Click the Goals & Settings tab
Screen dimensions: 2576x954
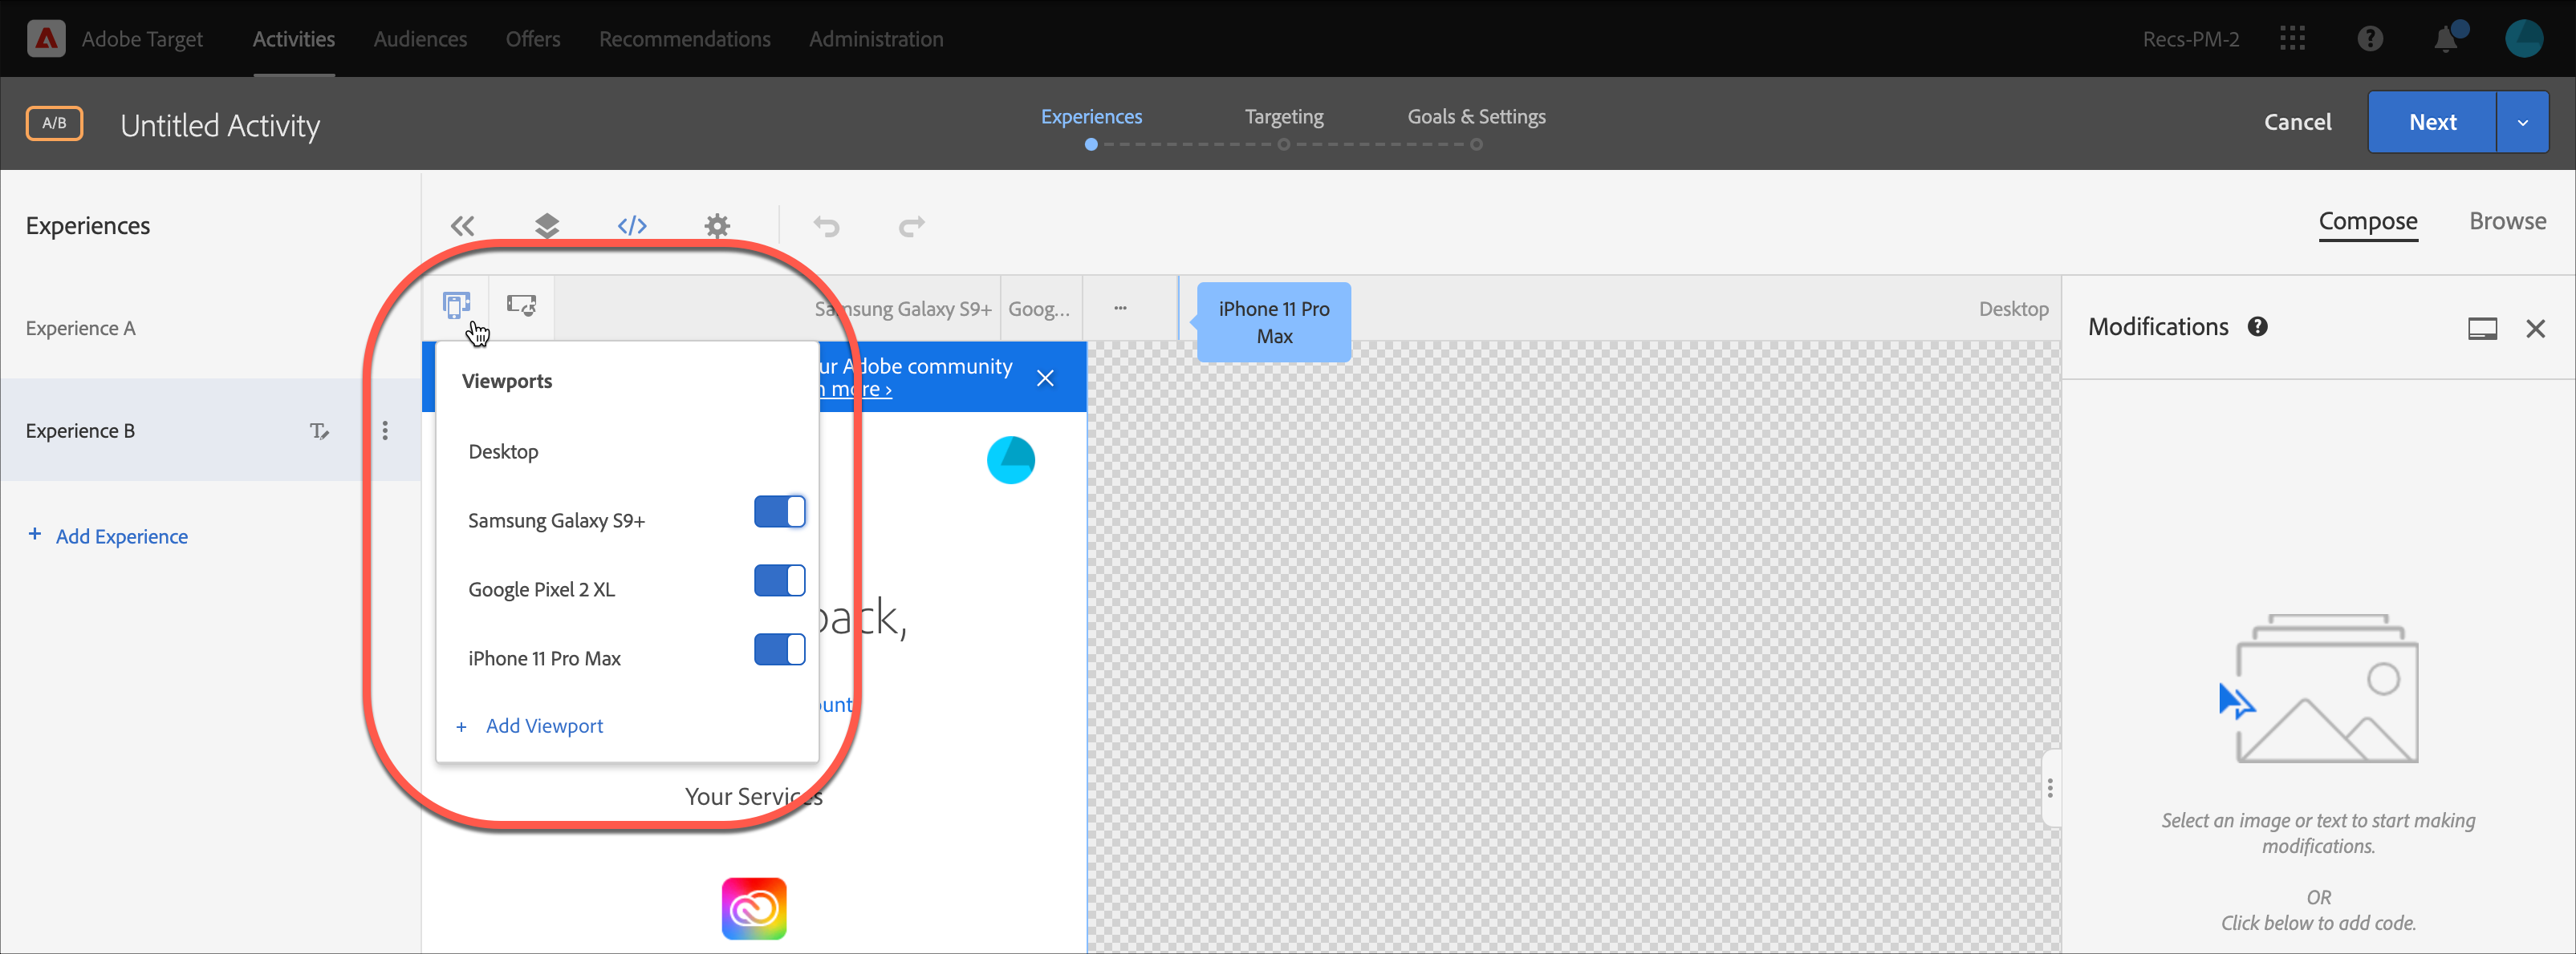click(x=1475, y=116)
